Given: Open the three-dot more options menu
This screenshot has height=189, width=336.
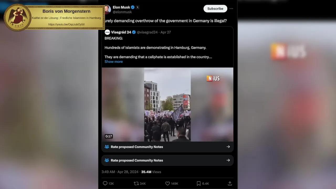Looking at the screenshot, I should pyautogui.click(x=231, y=9).
